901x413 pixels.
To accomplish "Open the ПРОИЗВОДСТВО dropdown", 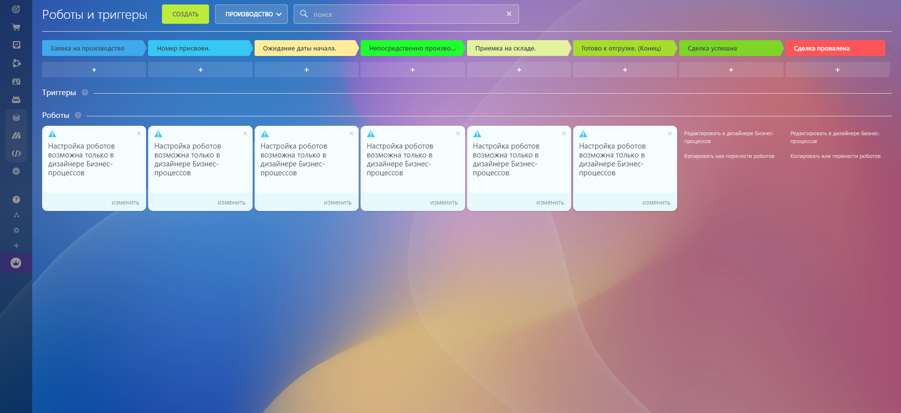I will tap(251, 14).
